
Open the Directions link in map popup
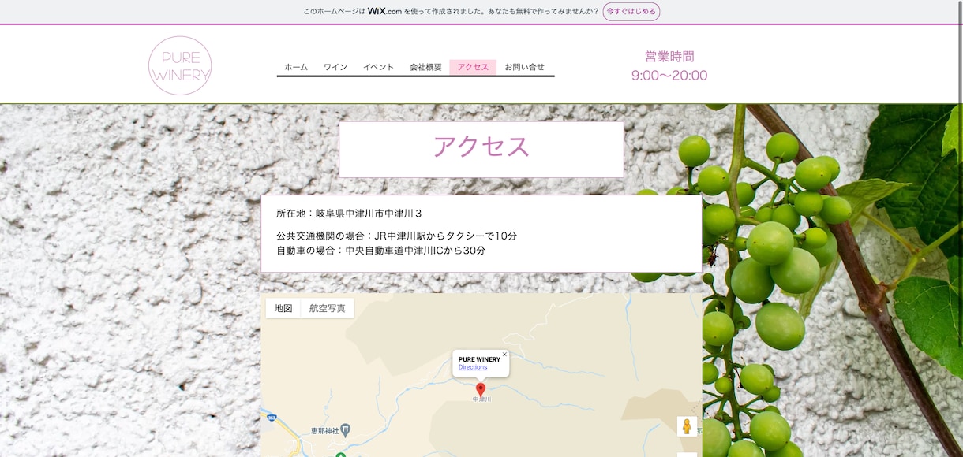473,367
